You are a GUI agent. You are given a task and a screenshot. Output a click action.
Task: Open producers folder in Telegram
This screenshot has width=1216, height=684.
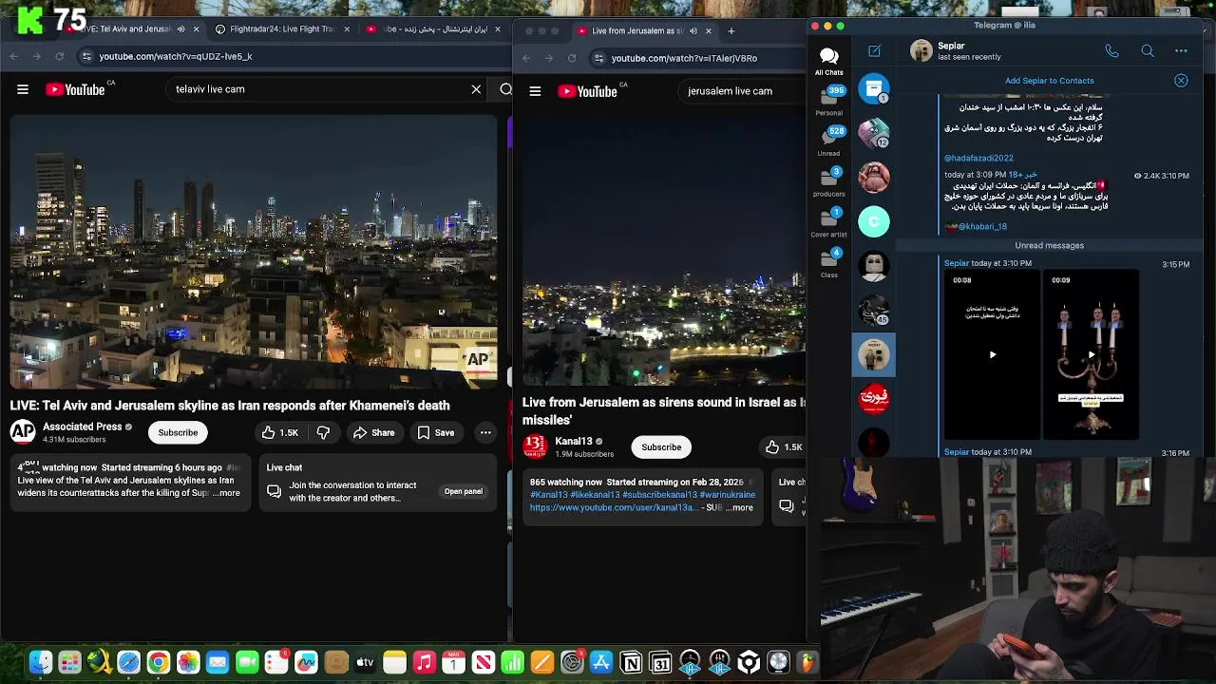pos(828,182)
